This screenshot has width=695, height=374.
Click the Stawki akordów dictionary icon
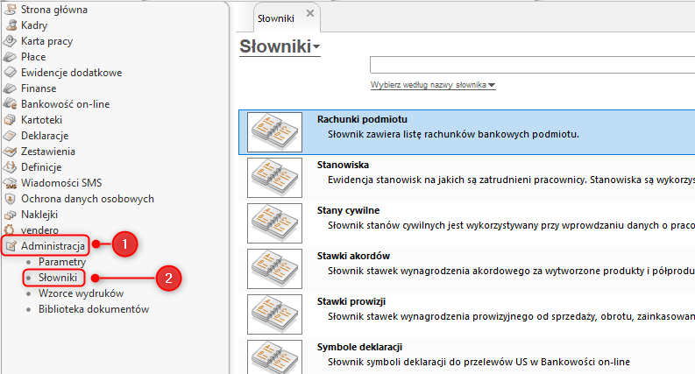(275, 269)
